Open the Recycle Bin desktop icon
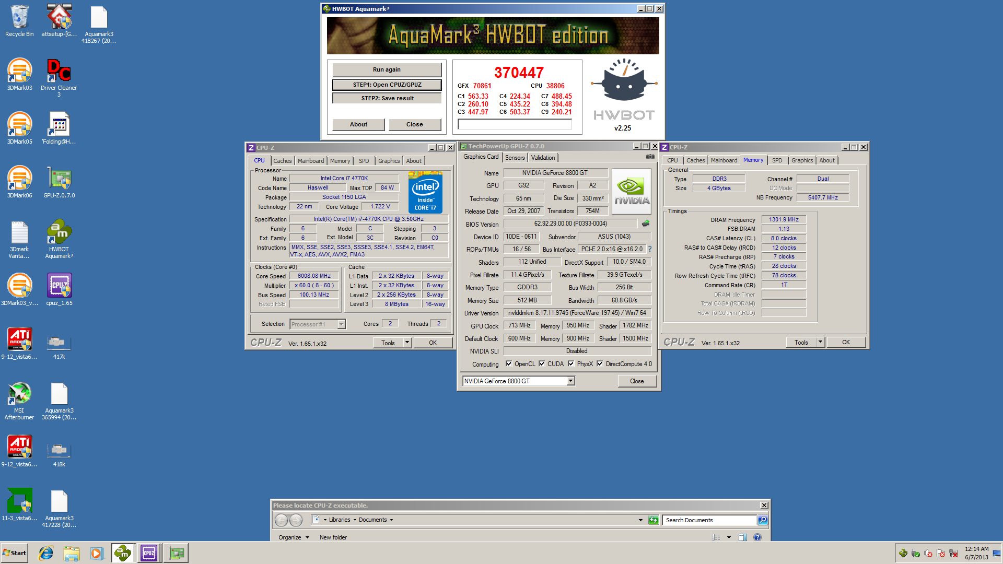 [x=19, y=21]
